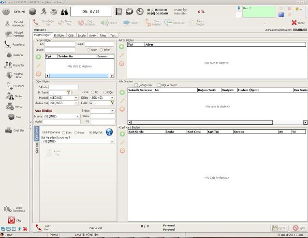Click the address book icon in top bar
Screen dimensions: 308x238
click(119, 12)
